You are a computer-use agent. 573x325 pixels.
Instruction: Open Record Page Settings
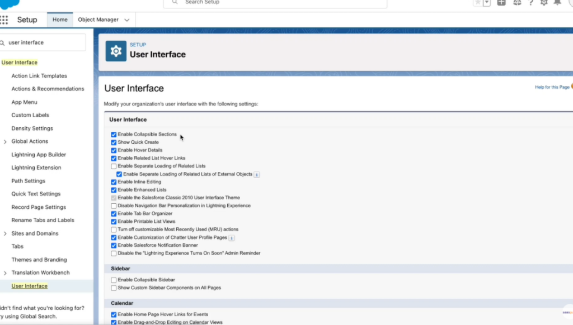click(x=39, y=207)
